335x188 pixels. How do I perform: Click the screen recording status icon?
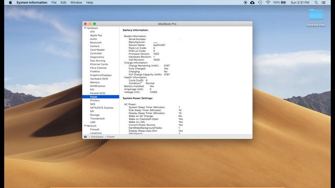pos(245,3)
